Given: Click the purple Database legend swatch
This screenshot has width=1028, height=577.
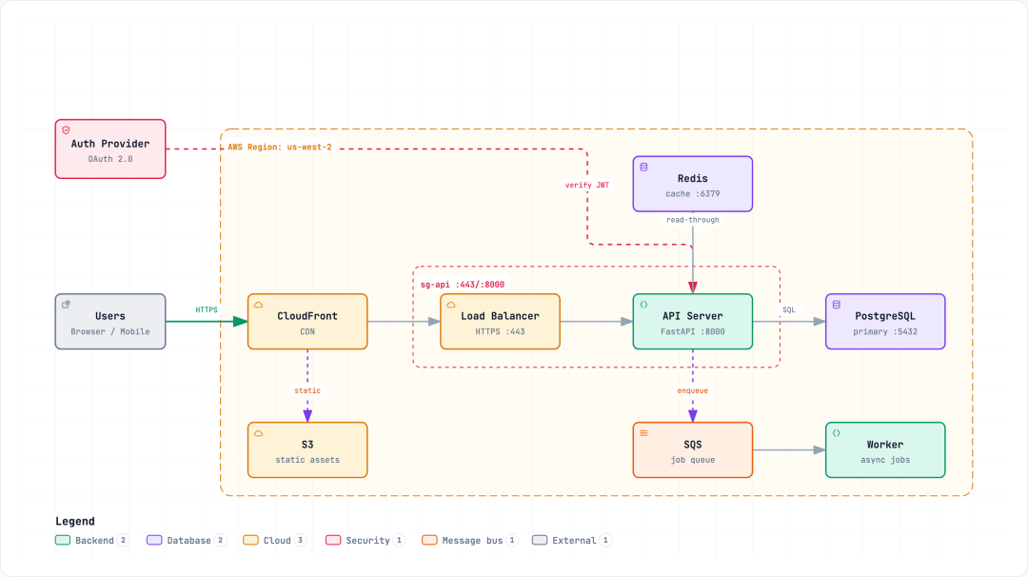Looking at the screenshot, I should tap(155, 540).
